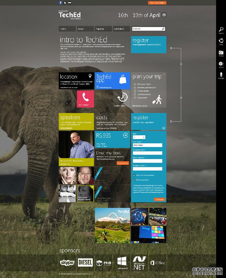Open the Agenda nav item
This screenshot has width=226, height=278.
click(104, 29)
